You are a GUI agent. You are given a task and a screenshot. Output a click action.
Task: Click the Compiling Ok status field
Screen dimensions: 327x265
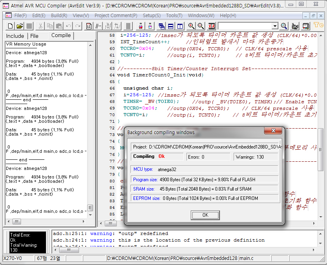157,156
